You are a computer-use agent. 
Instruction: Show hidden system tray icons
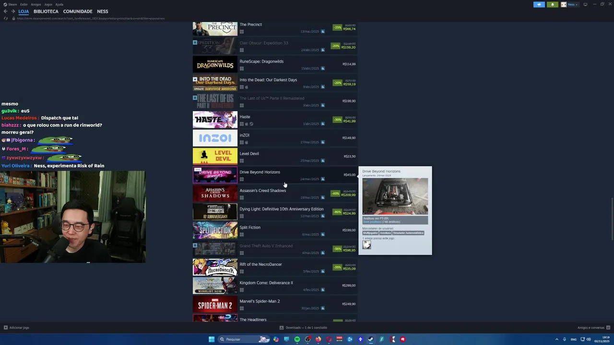[557, 339]
